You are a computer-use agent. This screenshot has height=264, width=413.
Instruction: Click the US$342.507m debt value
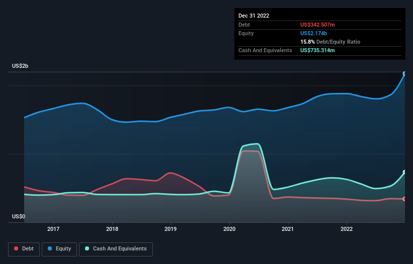click(317, 25)
